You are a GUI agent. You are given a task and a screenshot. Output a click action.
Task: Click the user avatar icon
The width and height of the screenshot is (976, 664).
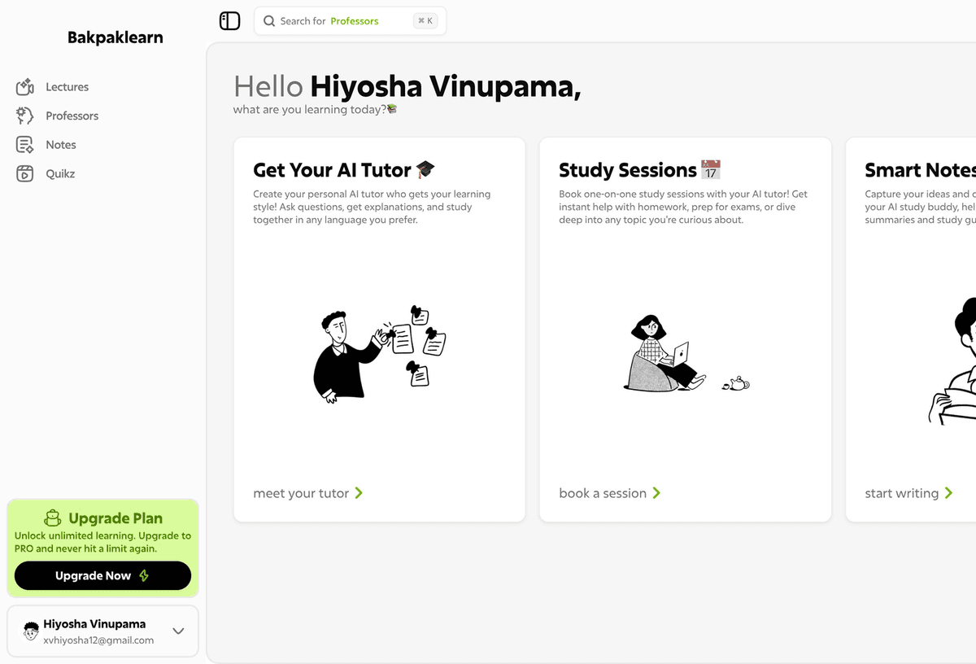coord(31,631)
